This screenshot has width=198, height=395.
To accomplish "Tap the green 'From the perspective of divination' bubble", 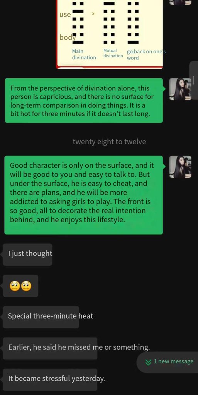I will pyautogui.click(x=84, y=101).
